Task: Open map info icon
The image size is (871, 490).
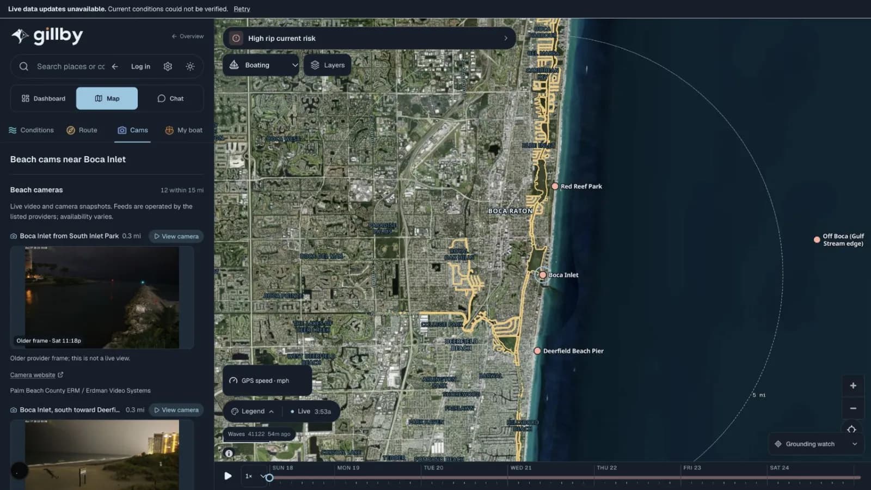Action: [x=229, y=453]
